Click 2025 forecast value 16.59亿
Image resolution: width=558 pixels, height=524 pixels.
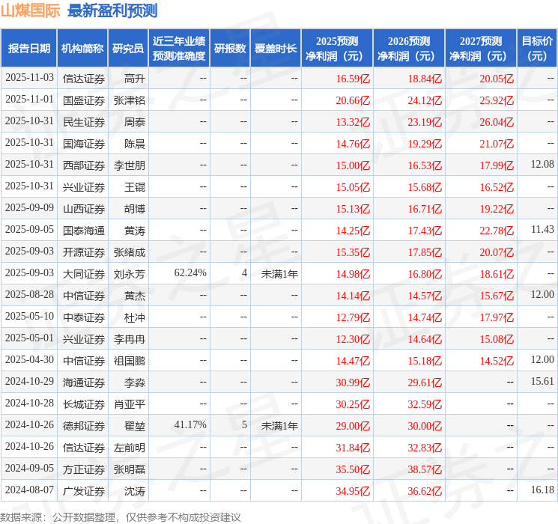[353, 79]
